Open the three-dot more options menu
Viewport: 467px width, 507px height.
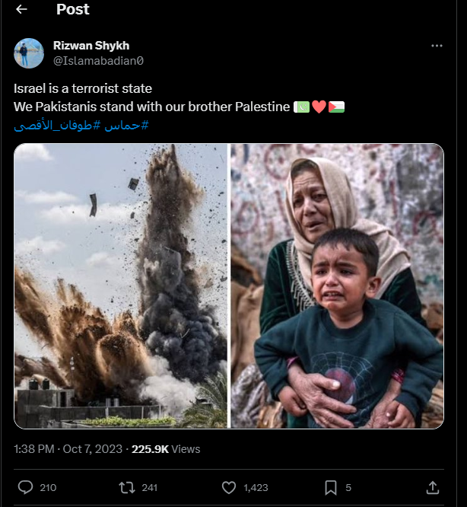pyautogui.click(x=437, y=46)
